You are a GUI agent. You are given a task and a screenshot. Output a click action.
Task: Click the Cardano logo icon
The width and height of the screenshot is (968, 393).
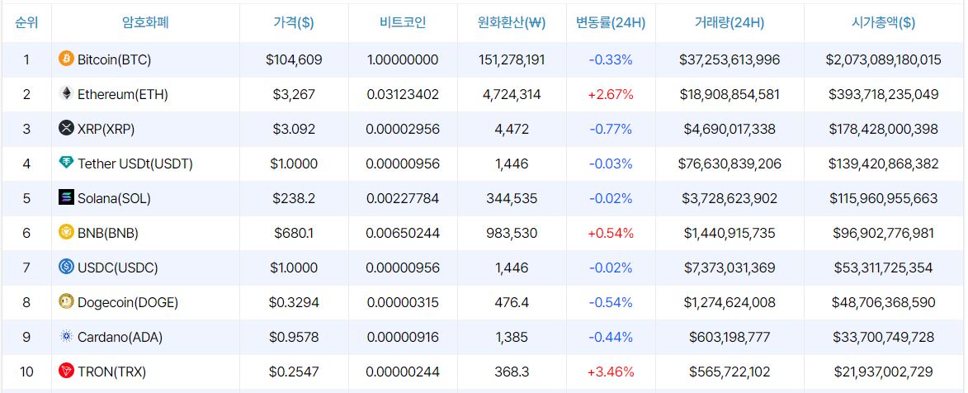click(66, 336)
